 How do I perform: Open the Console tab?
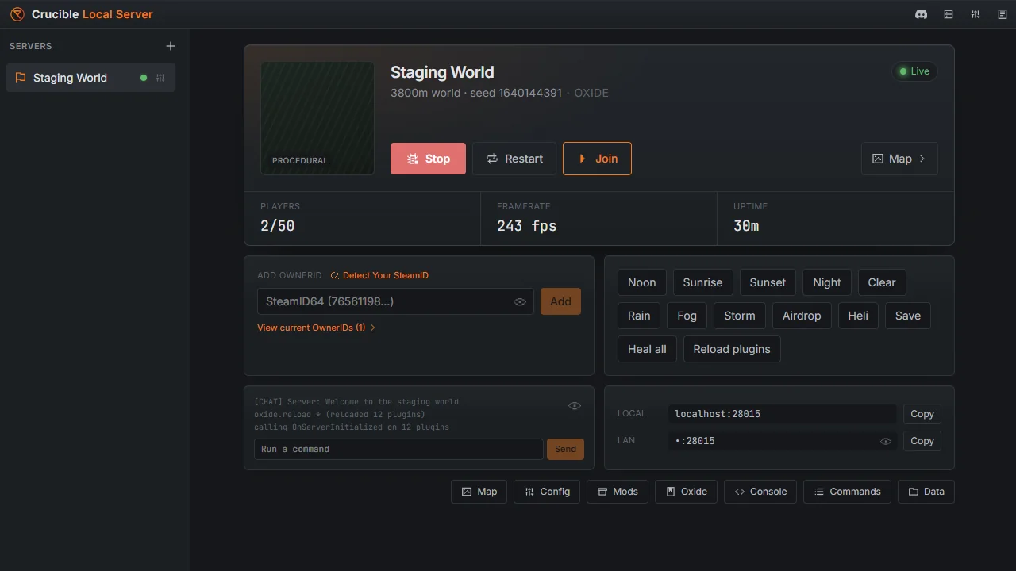point(760,492)
